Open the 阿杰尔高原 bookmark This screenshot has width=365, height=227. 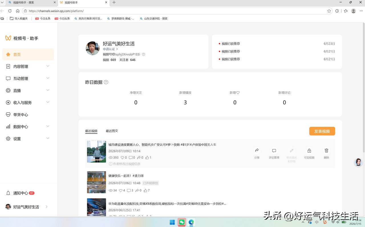[x=88, y=19]
